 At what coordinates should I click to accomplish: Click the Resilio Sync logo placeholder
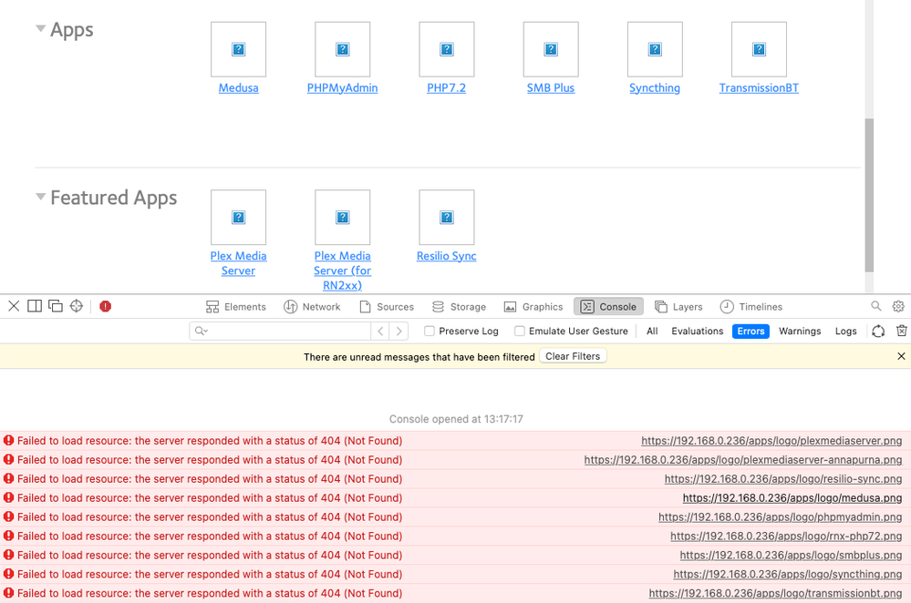tap(446, 217)
